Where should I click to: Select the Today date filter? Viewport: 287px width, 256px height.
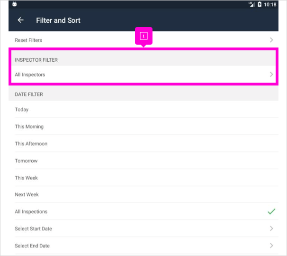143,109
